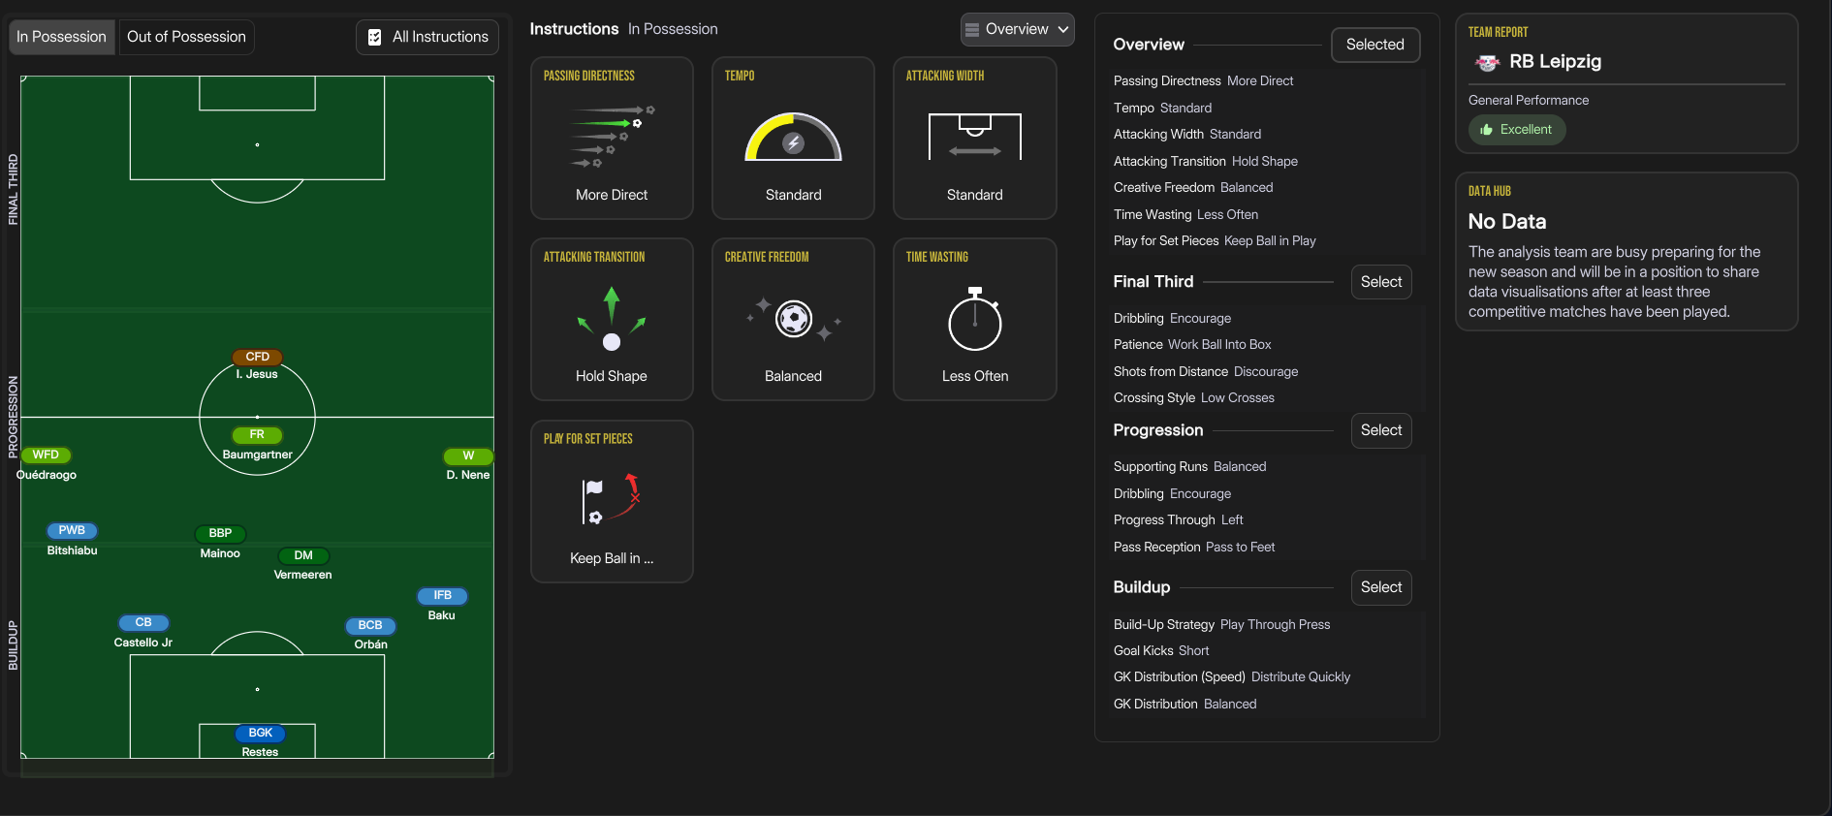Select the Time Wasting stopwatch icon
Image resolution: width=1832 pixels, height=816 pixels.
tap(974, 318)
